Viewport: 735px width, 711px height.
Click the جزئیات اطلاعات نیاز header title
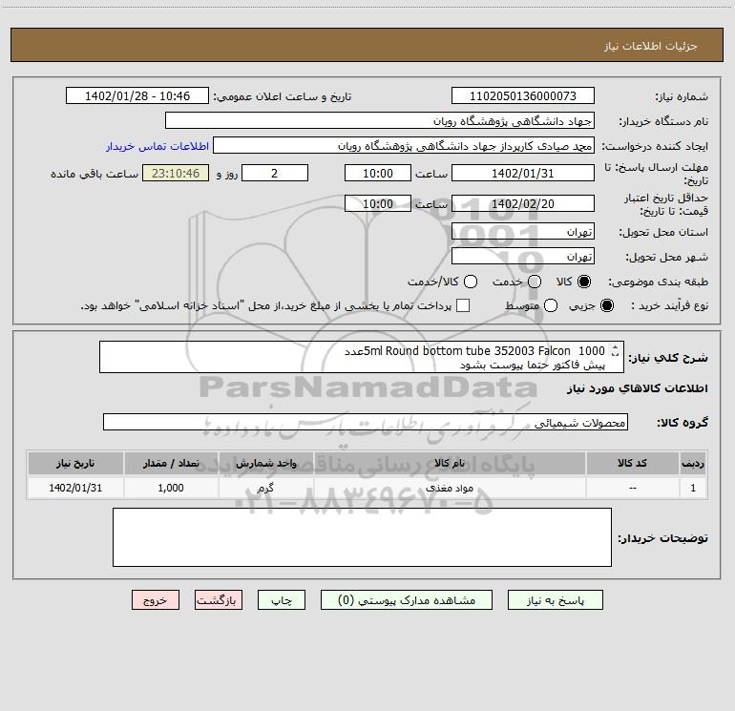tap(651, 46)
